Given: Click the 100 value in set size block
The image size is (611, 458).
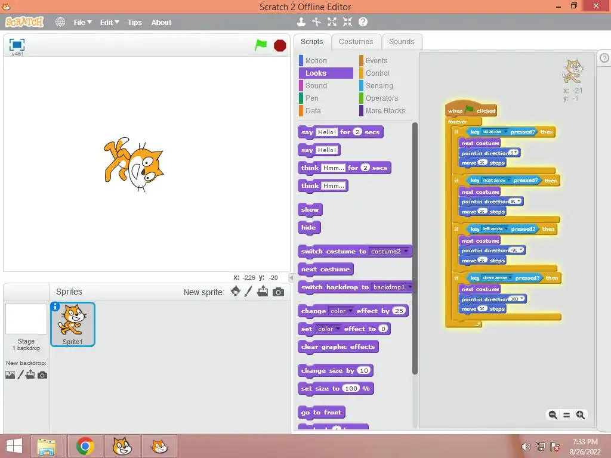Looking at the screenshot, I should point(351,388).
